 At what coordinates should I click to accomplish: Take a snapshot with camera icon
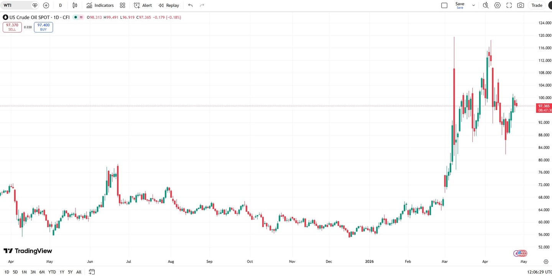coord(521,5)
